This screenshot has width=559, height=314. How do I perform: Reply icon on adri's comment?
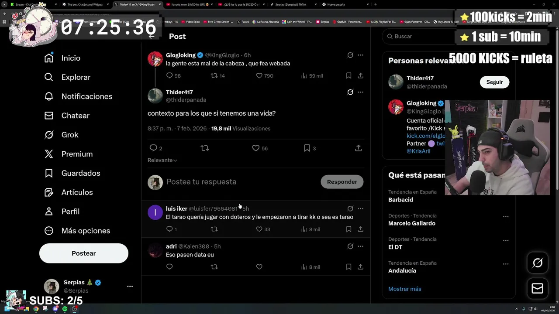pos(169,266)
